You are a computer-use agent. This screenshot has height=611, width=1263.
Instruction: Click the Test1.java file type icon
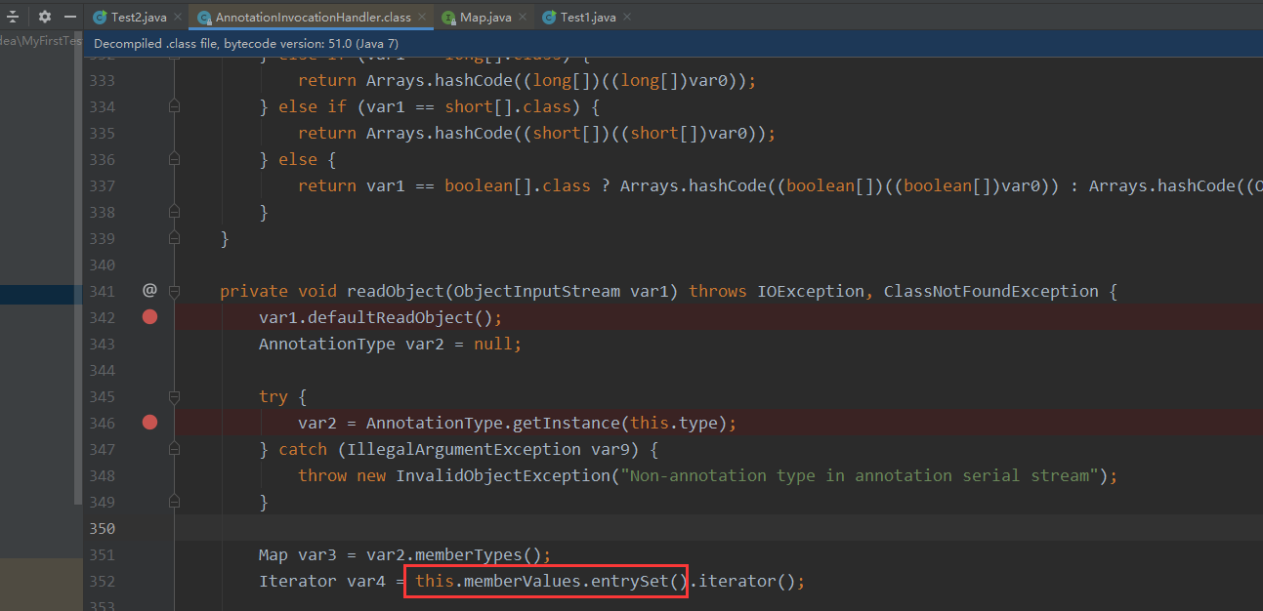point(549,18)
